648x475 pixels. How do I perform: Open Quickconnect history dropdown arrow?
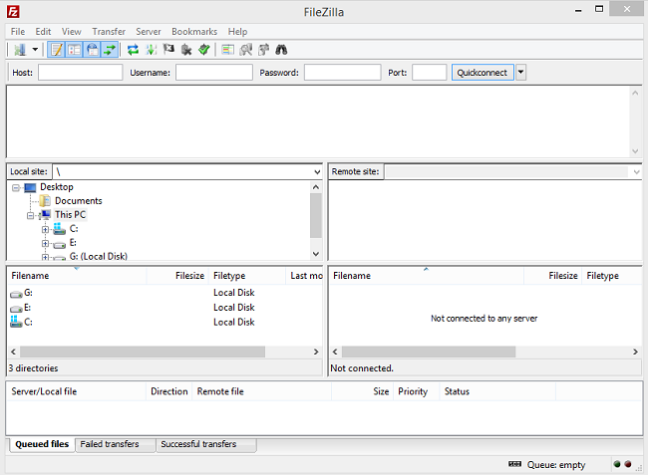[x=520, y=73]
